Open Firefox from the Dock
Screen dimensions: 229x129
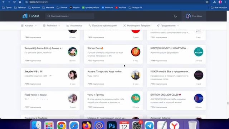(87, 125)
